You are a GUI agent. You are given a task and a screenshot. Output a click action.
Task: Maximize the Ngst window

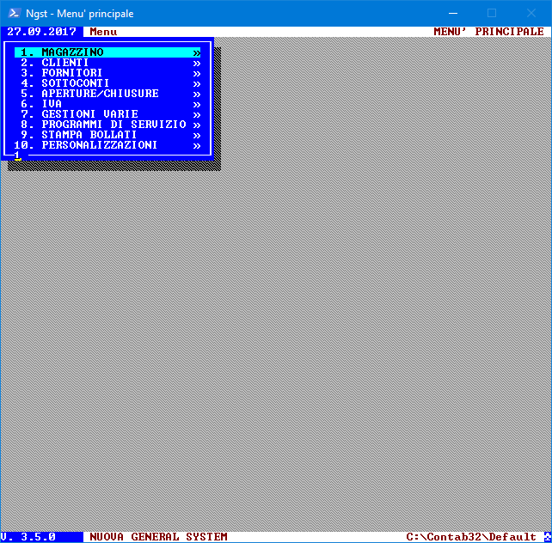coord(492,13)
